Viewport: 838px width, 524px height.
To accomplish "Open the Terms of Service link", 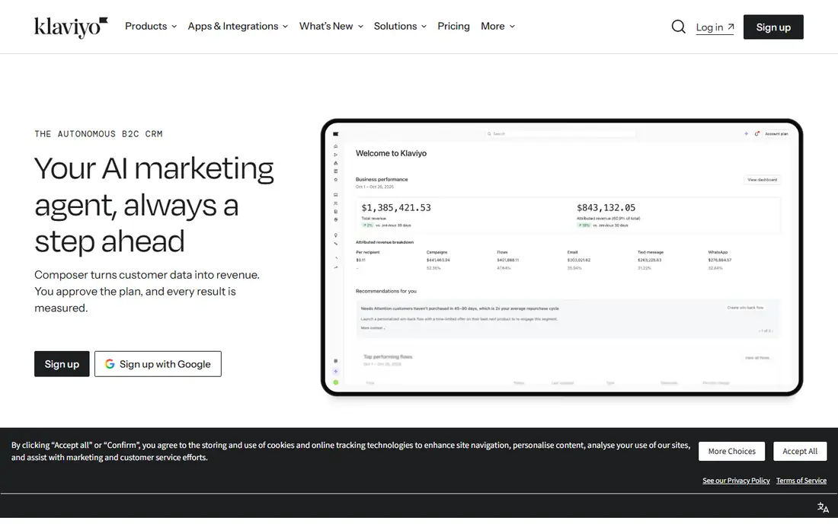I will pos(801,481).
